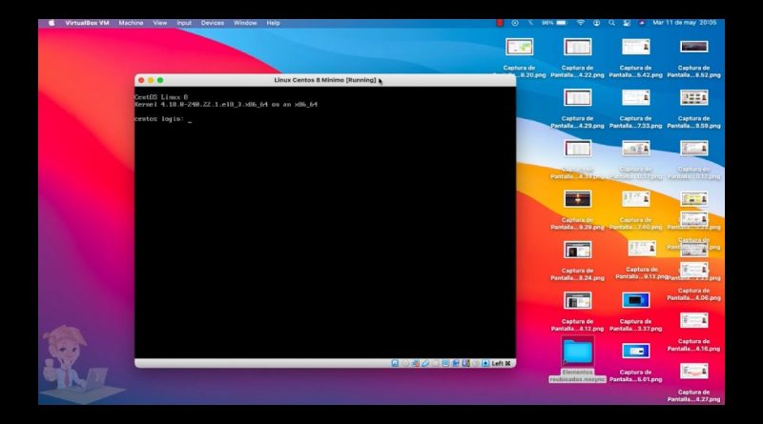This screenshot has width=763, height=424.
Task: Click the recording status icon
Action: [455, 363]
